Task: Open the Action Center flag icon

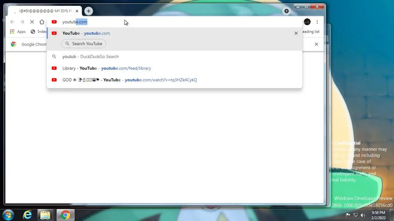Action: coord(348,215)
